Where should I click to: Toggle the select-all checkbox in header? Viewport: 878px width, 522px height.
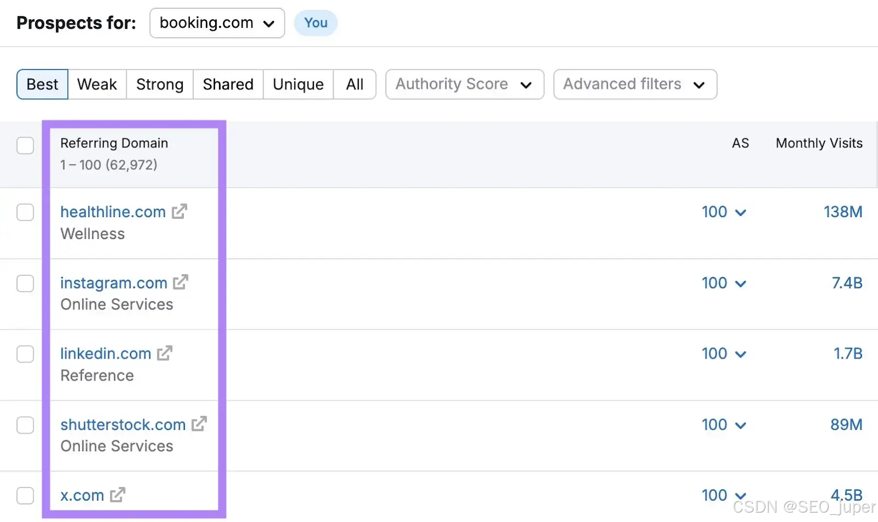point(25,146)
